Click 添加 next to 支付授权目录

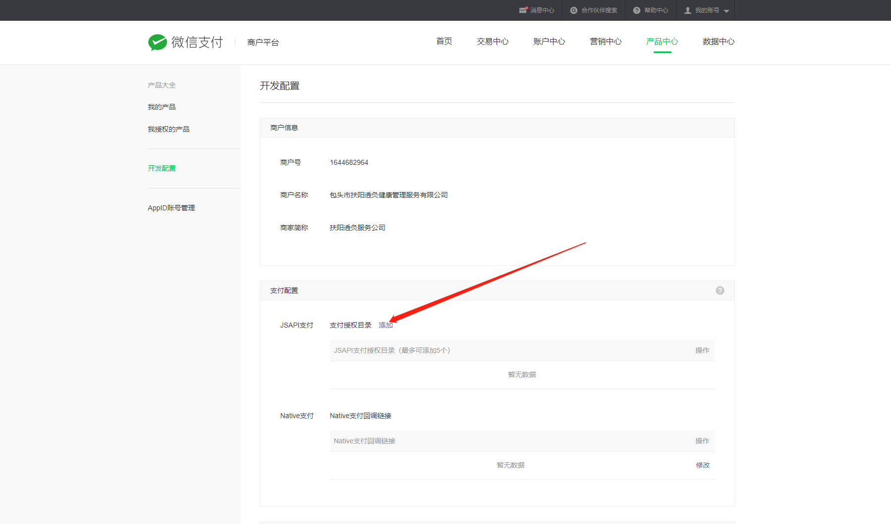[386, 325]
